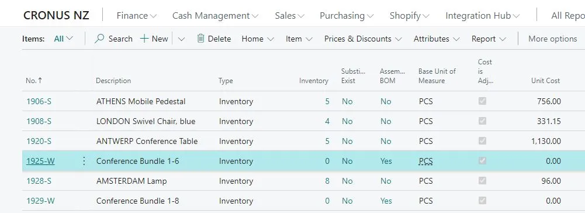Image resolution: width=585 pixels, height=213 pixels.
Task: Expand the Purchasing menu
Action: [347, 16]
